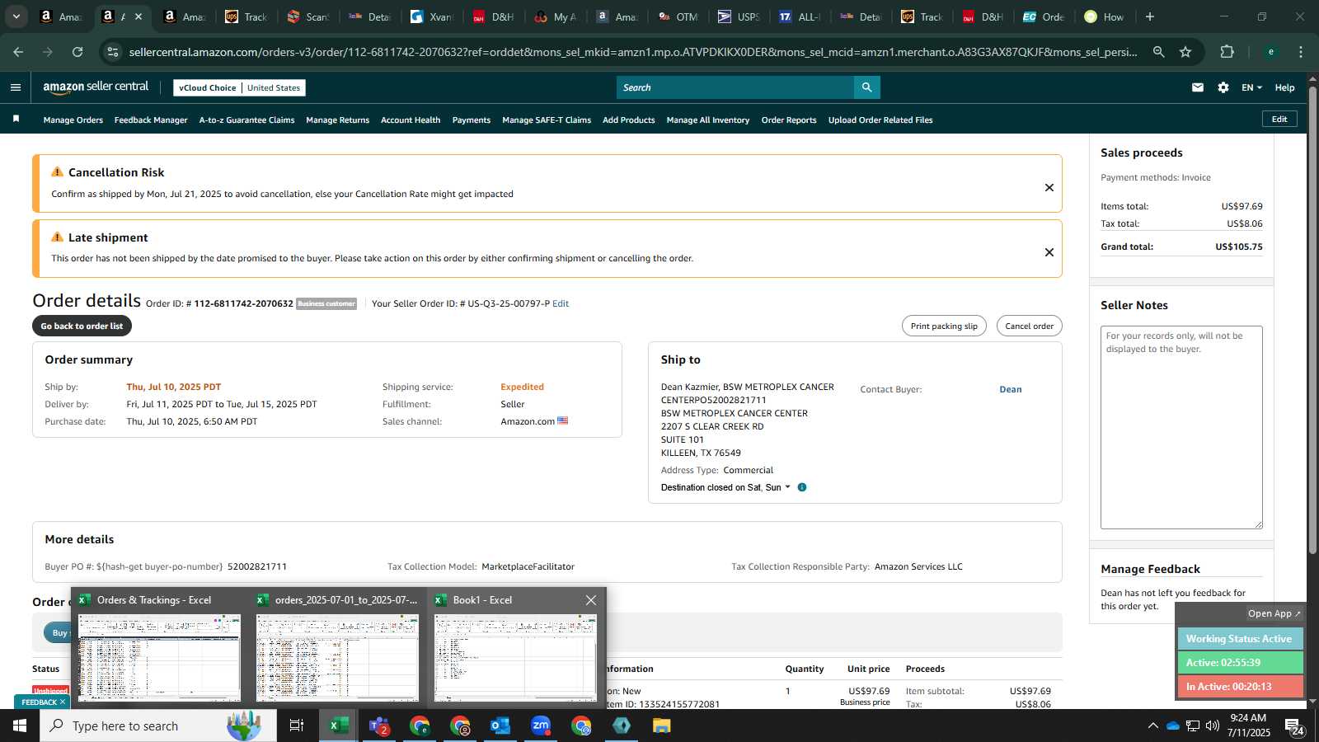Image resolution: width=1319 pixels, height=742 pixels.
Task: Open Account Health menu item
Action: click(411, 120)
